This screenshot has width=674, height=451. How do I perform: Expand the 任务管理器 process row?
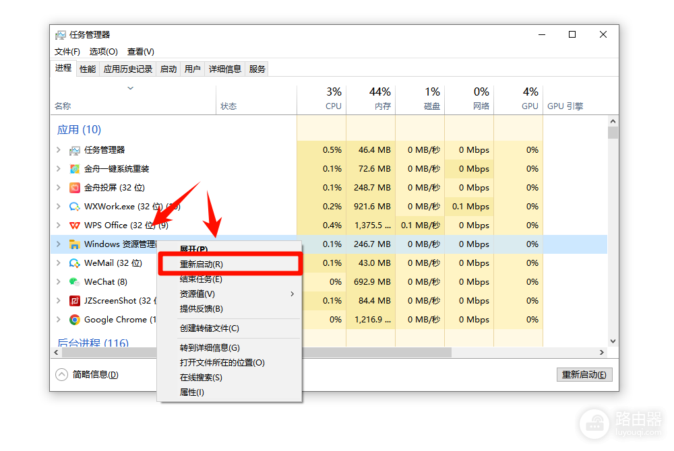59,149
